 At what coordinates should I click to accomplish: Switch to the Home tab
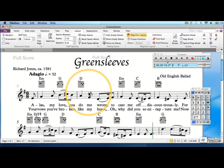click(16, 31)
